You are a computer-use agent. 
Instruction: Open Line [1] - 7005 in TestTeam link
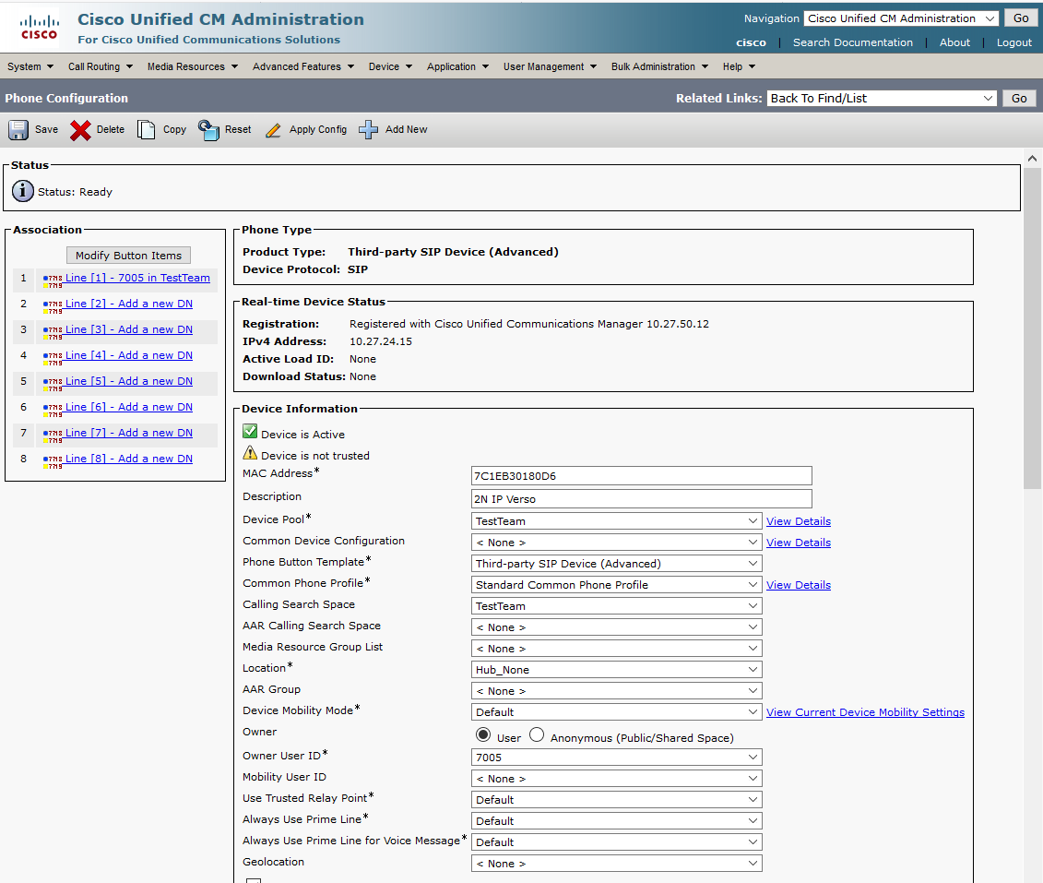point(137,278)
